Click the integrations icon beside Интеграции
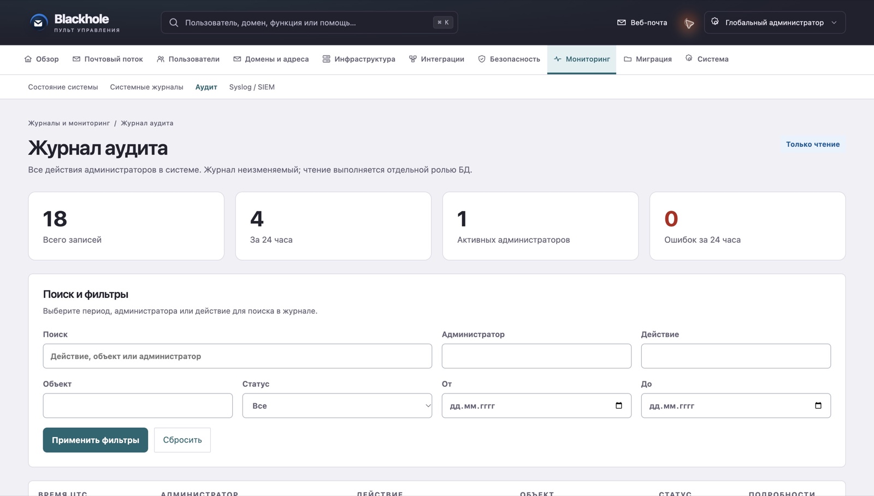 [413, 59]
